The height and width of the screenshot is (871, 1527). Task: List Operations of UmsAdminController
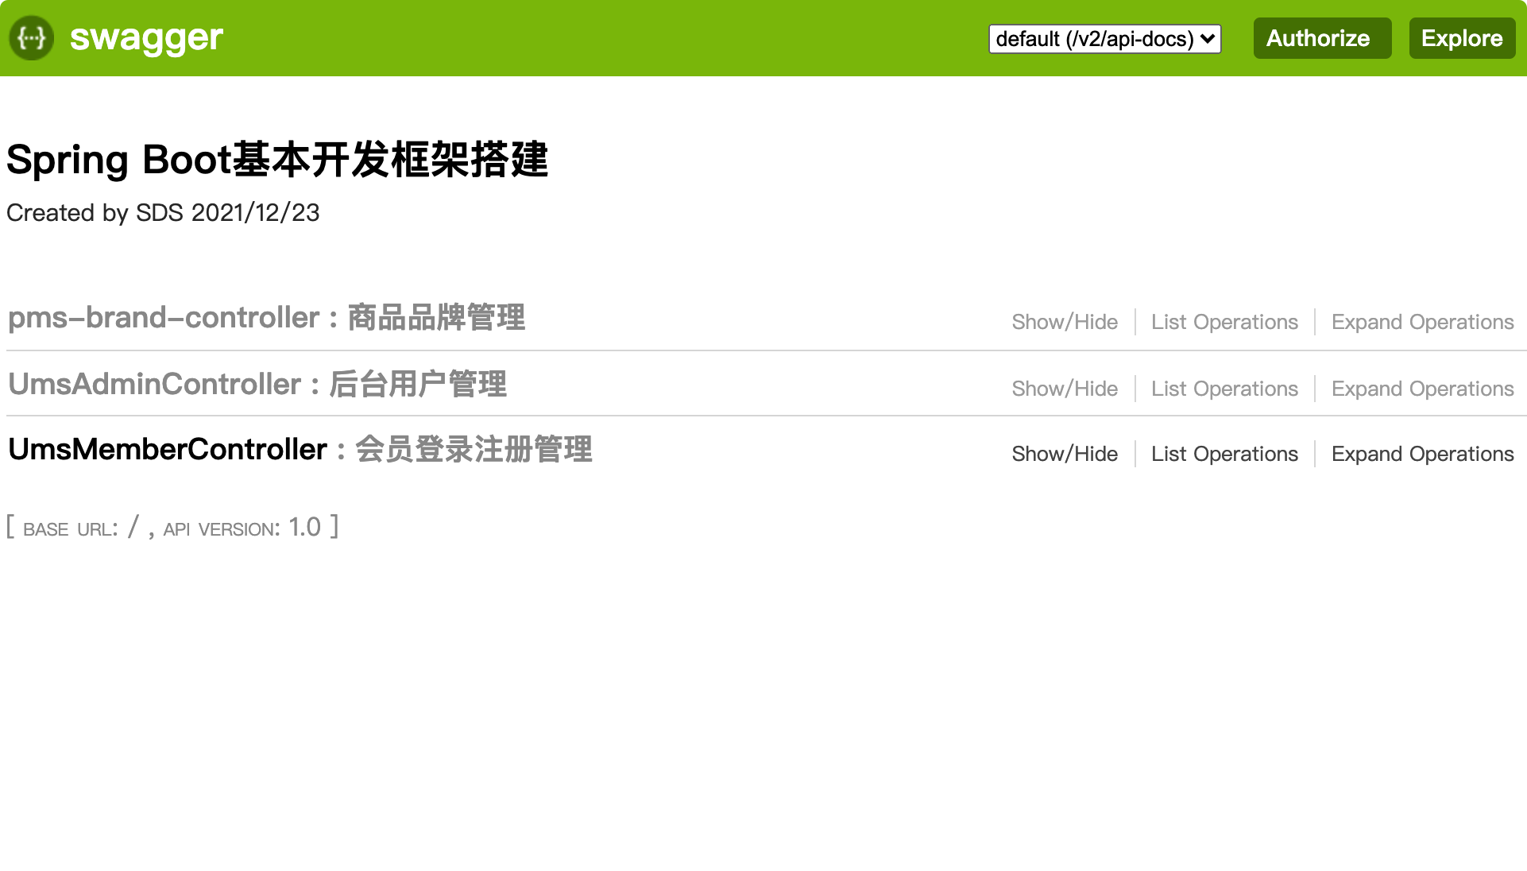click(1224, 389)
